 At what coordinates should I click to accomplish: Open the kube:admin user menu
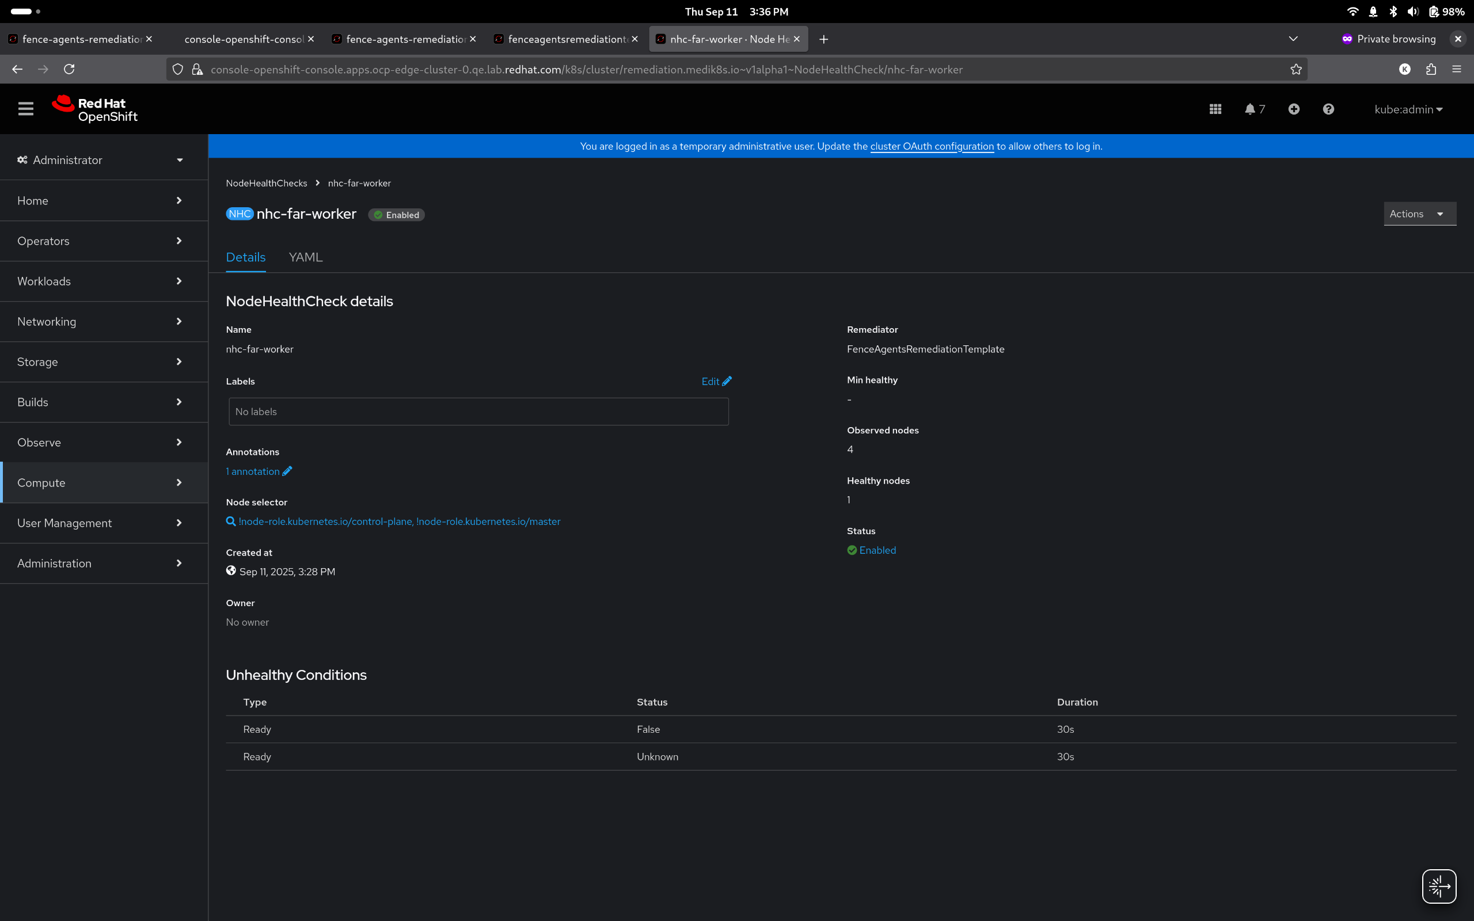tap(1408, 109)
